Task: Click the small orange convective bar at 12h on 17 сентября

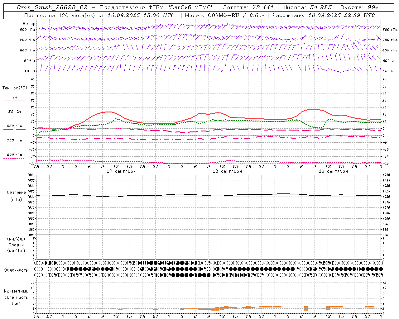Action: [x=120, y=310]
